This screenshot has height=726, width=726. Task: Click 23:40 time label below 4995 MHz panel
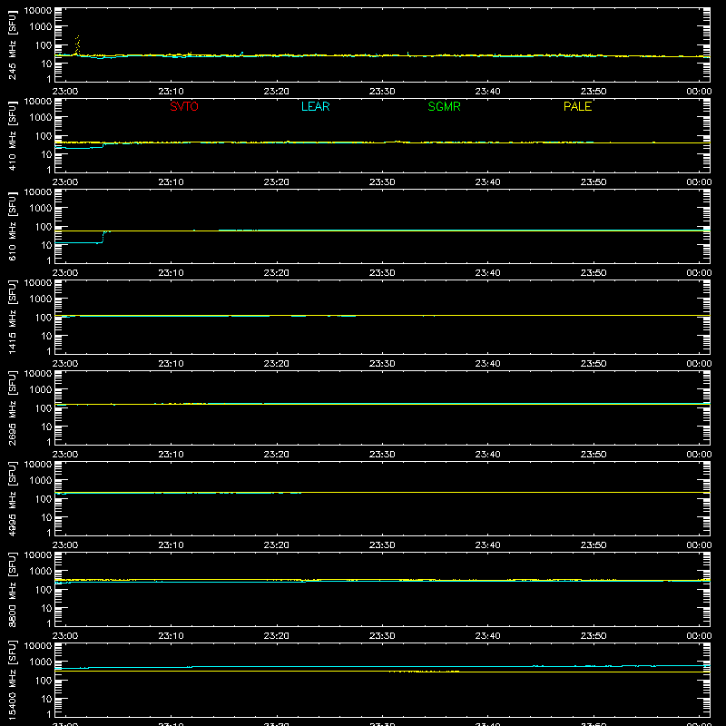click(487, 545)
